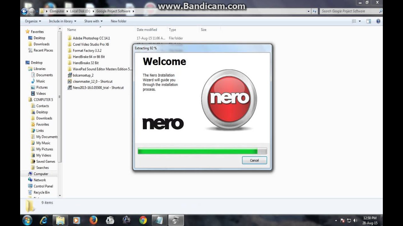Open the Videos library
The height and width of the screenshot is (226, 403).
click(41, 94)
